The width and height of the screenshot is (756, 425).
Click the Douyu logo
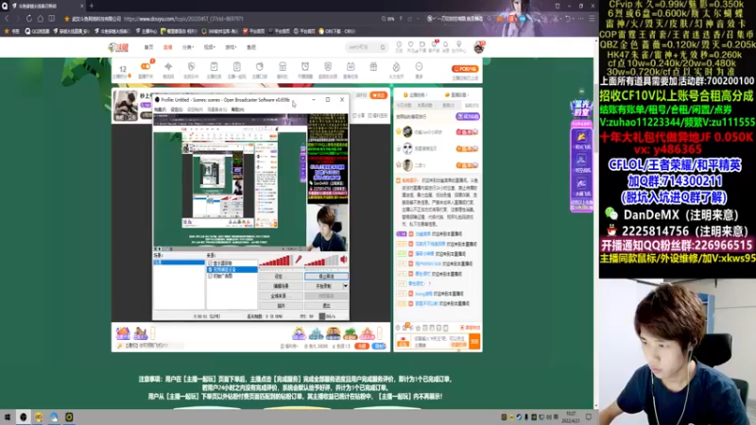[x=118, y=47]
